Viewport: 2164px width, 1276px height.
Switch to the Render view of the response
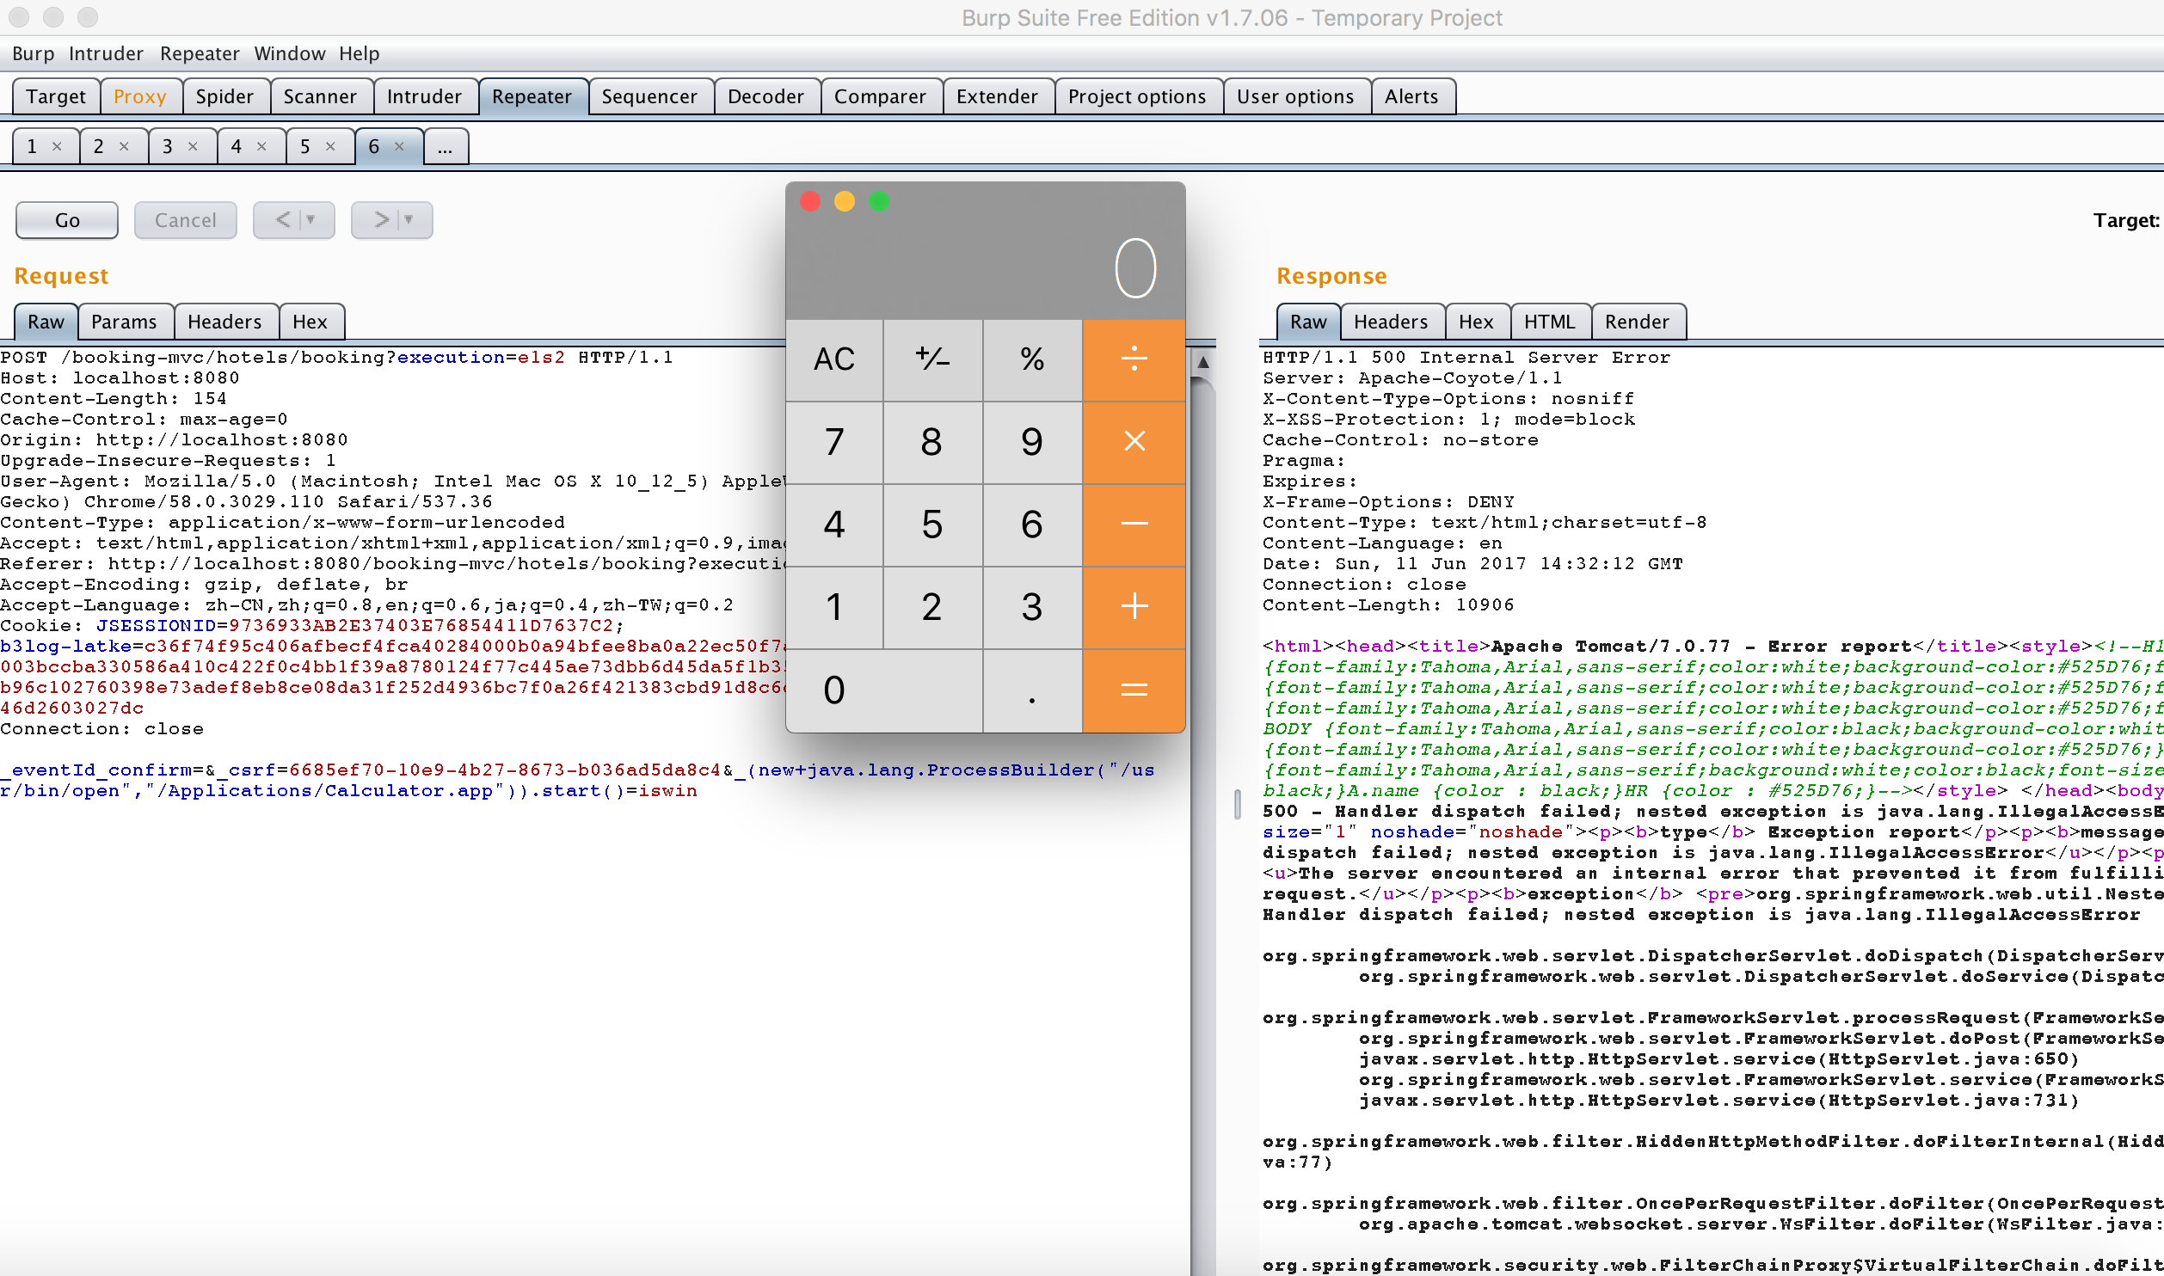coord(1637,321)
